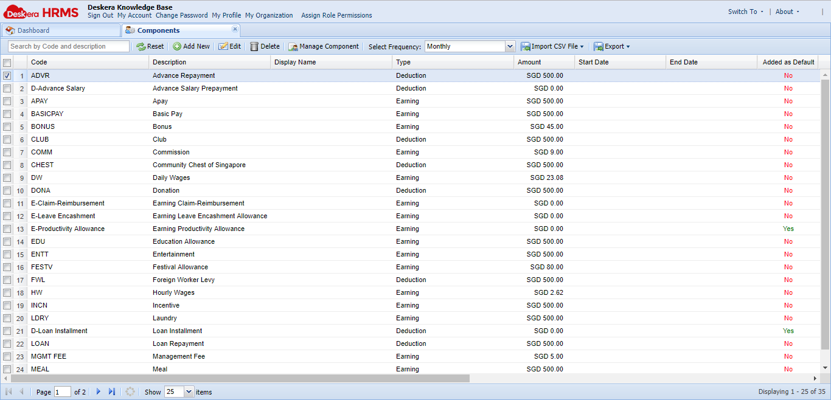Screen dimensions: 831x400
Task: Toggle the select-all header checkbox
Action: click(7, 63)
